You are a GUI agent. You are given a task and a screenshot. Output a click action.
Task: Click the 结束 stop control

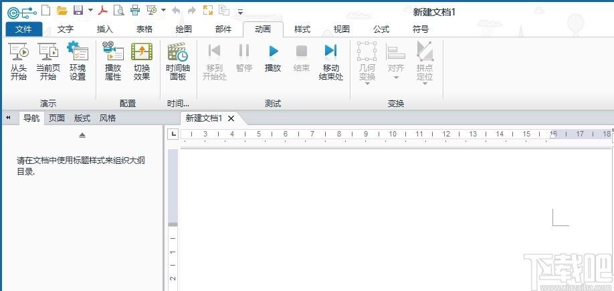pyautogui.click(x=302, y=58)
